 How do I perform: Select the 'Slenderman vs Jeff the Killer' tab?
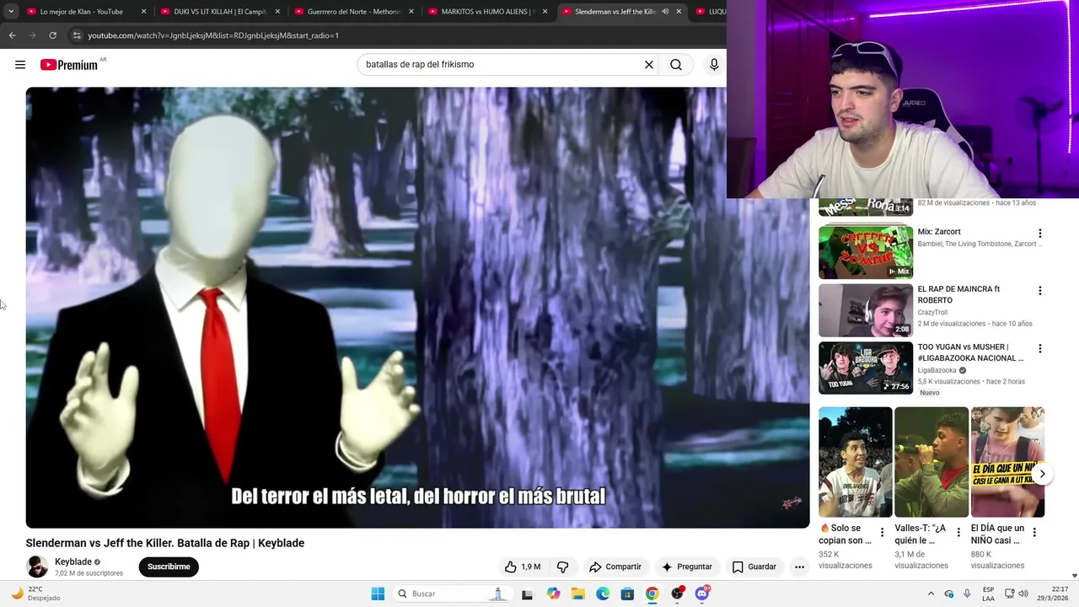pos(614,12)
